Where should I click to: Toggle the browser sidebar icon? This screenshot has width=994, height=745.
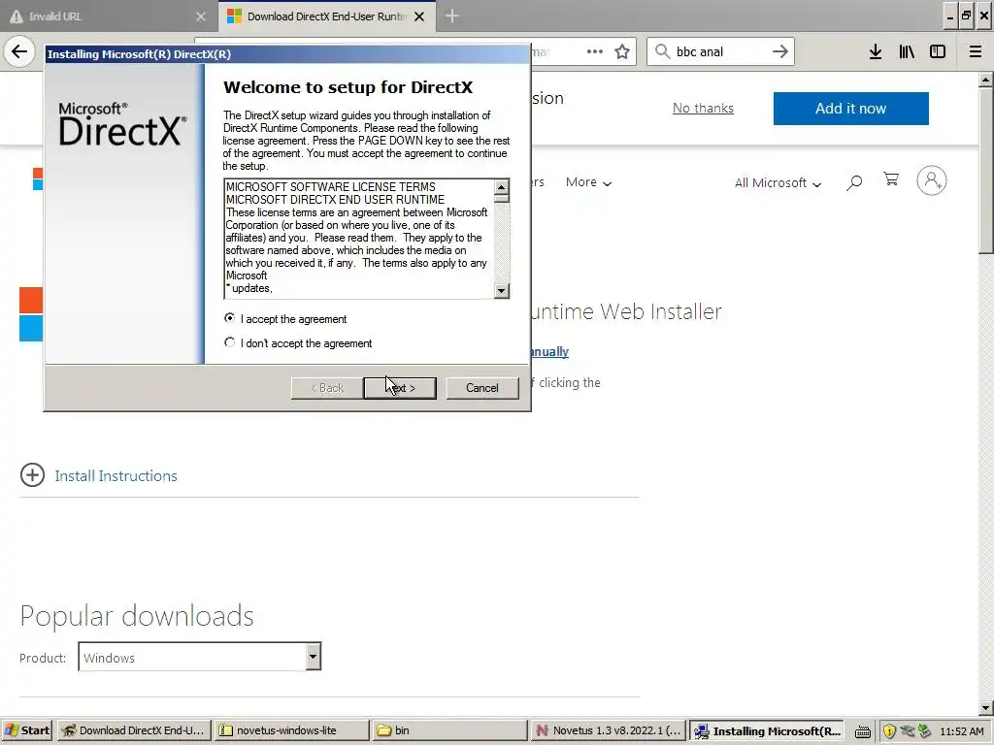[x=938, y=51]
